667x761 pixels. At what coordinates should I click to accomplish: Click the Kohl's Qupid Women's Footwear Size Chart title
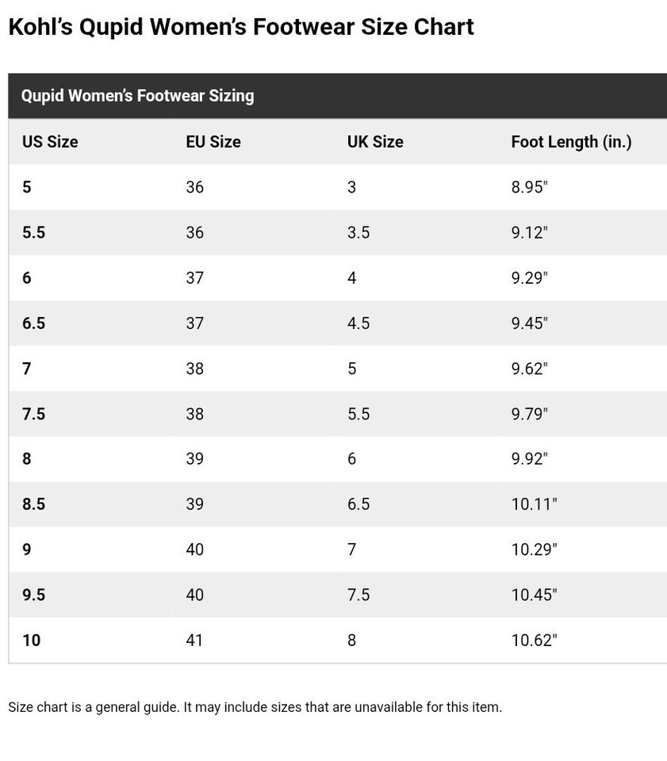coord(241,27)
